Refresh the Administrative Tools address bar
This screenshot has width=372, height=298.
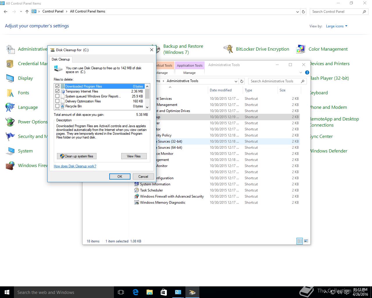[242, 81]
